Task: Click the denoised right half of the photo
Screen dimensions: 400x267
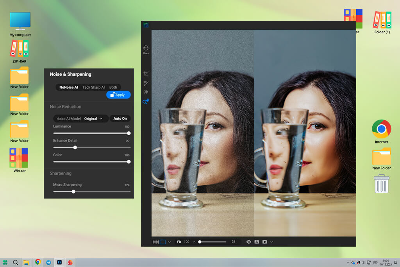Action: pyautogui.click(x=305, y=133)
